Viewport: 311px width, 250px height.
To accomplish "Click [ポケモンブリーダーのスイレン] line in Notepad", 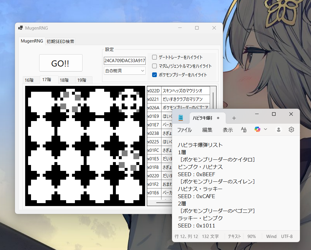I will tap(217, 182).
